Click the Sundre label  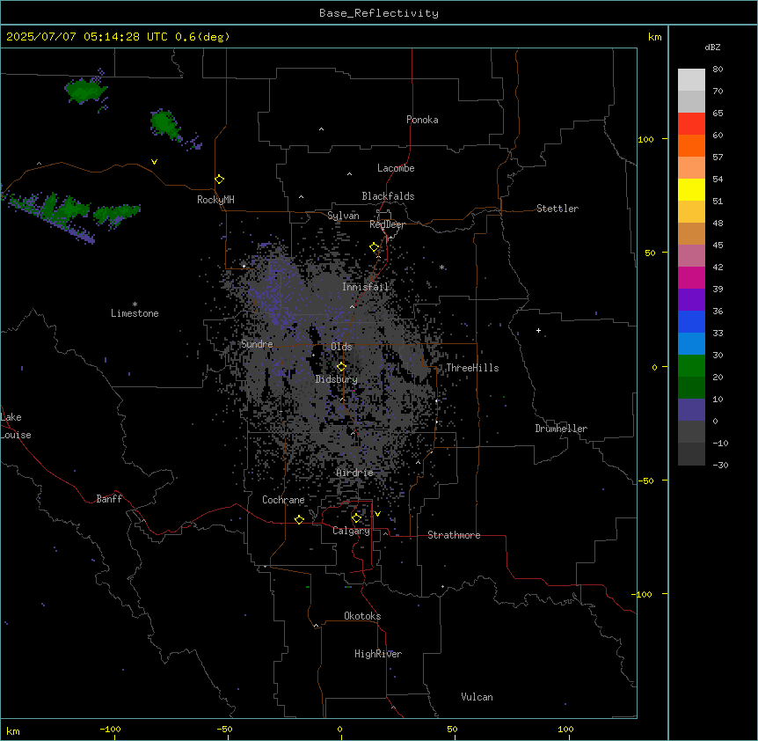[x=257, y=344]
